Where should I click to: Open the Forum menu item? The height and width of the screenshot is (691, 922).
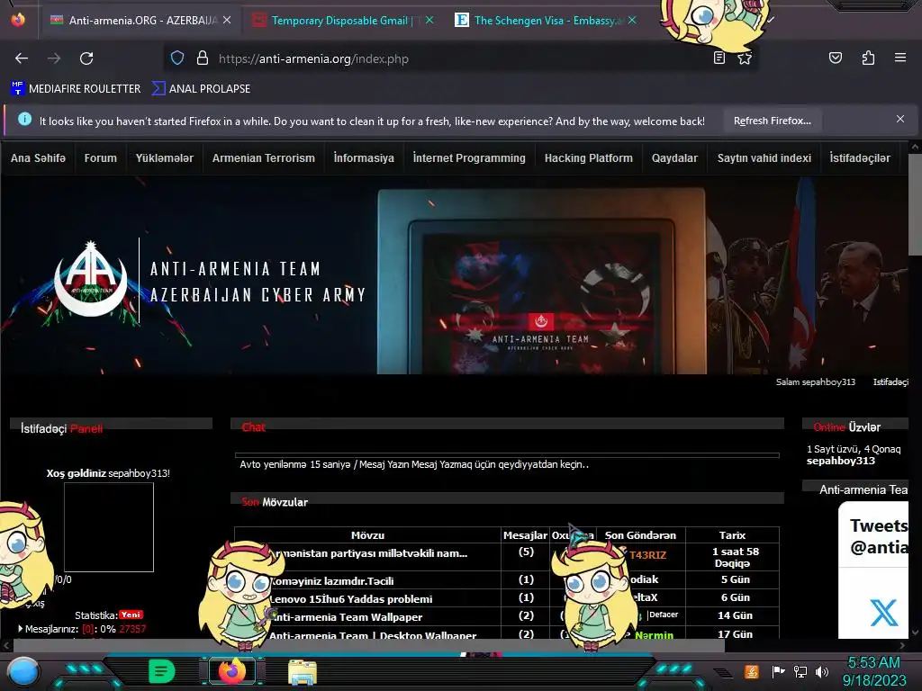(x=101, y=158)
